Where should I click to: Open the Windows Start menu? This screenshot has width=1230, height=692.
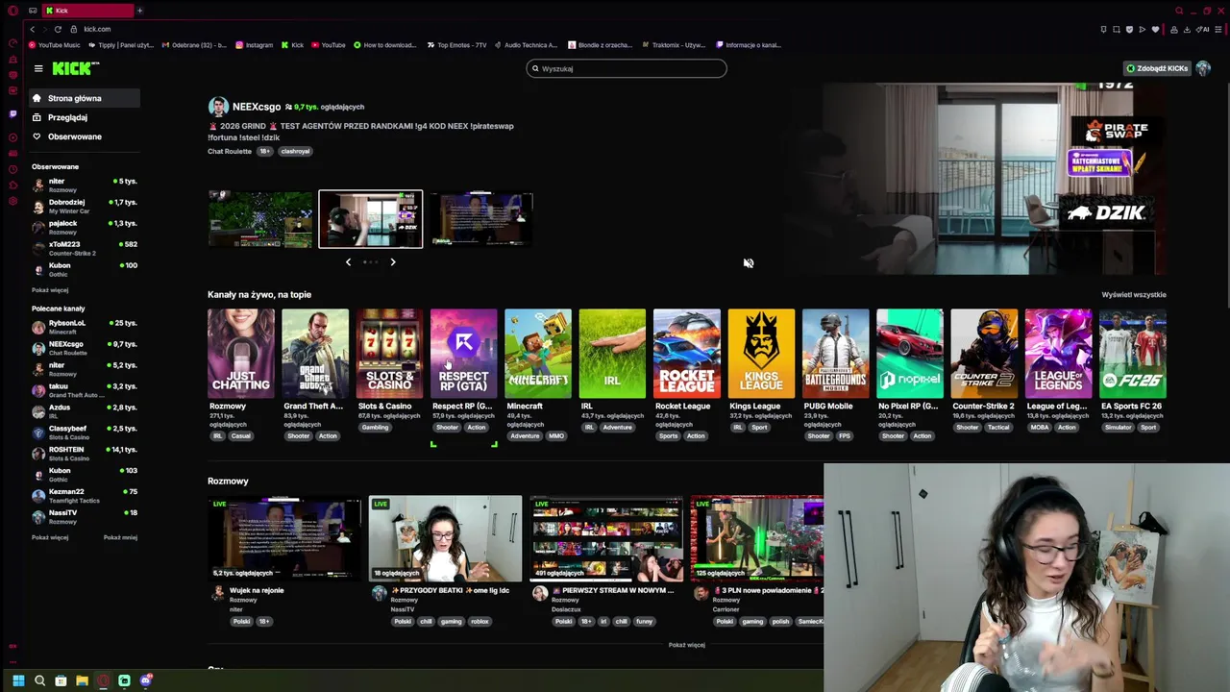click(17, 680)
